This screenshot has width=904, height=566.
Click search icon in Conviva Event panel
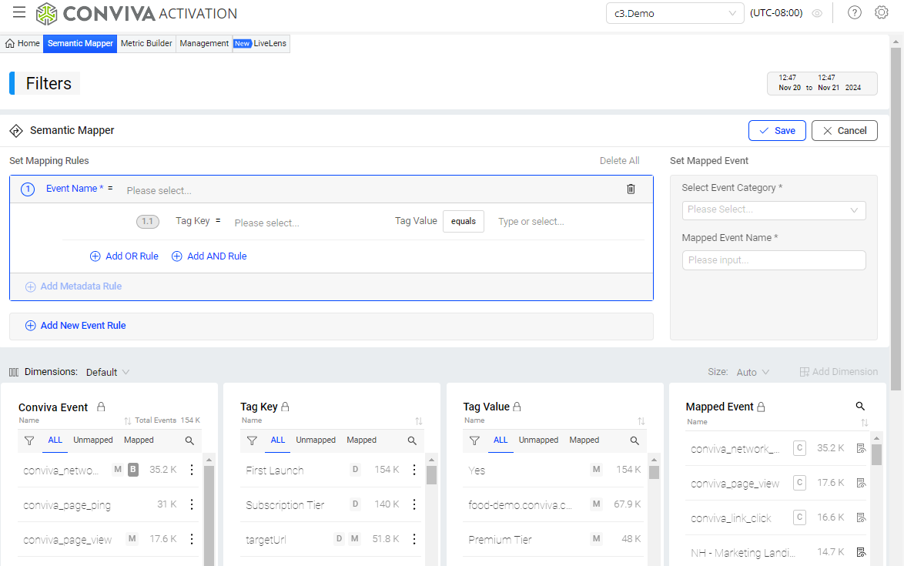189,441
